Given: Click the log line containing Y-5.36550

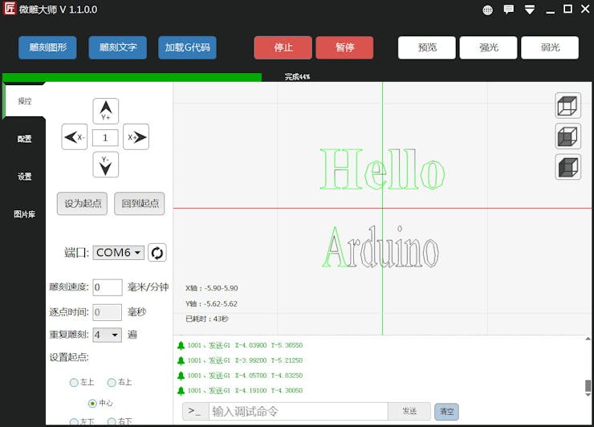Looking at the screenshot, I should (x=245, y=345).
